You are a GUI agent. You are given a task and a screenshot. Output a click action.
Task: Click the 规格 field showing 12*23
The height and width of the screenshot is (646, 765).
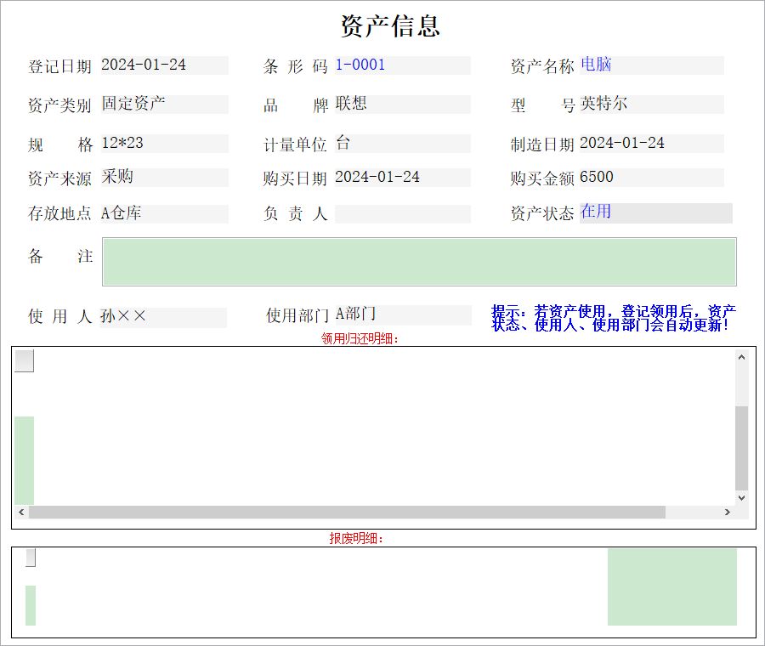tap(164, 144)
